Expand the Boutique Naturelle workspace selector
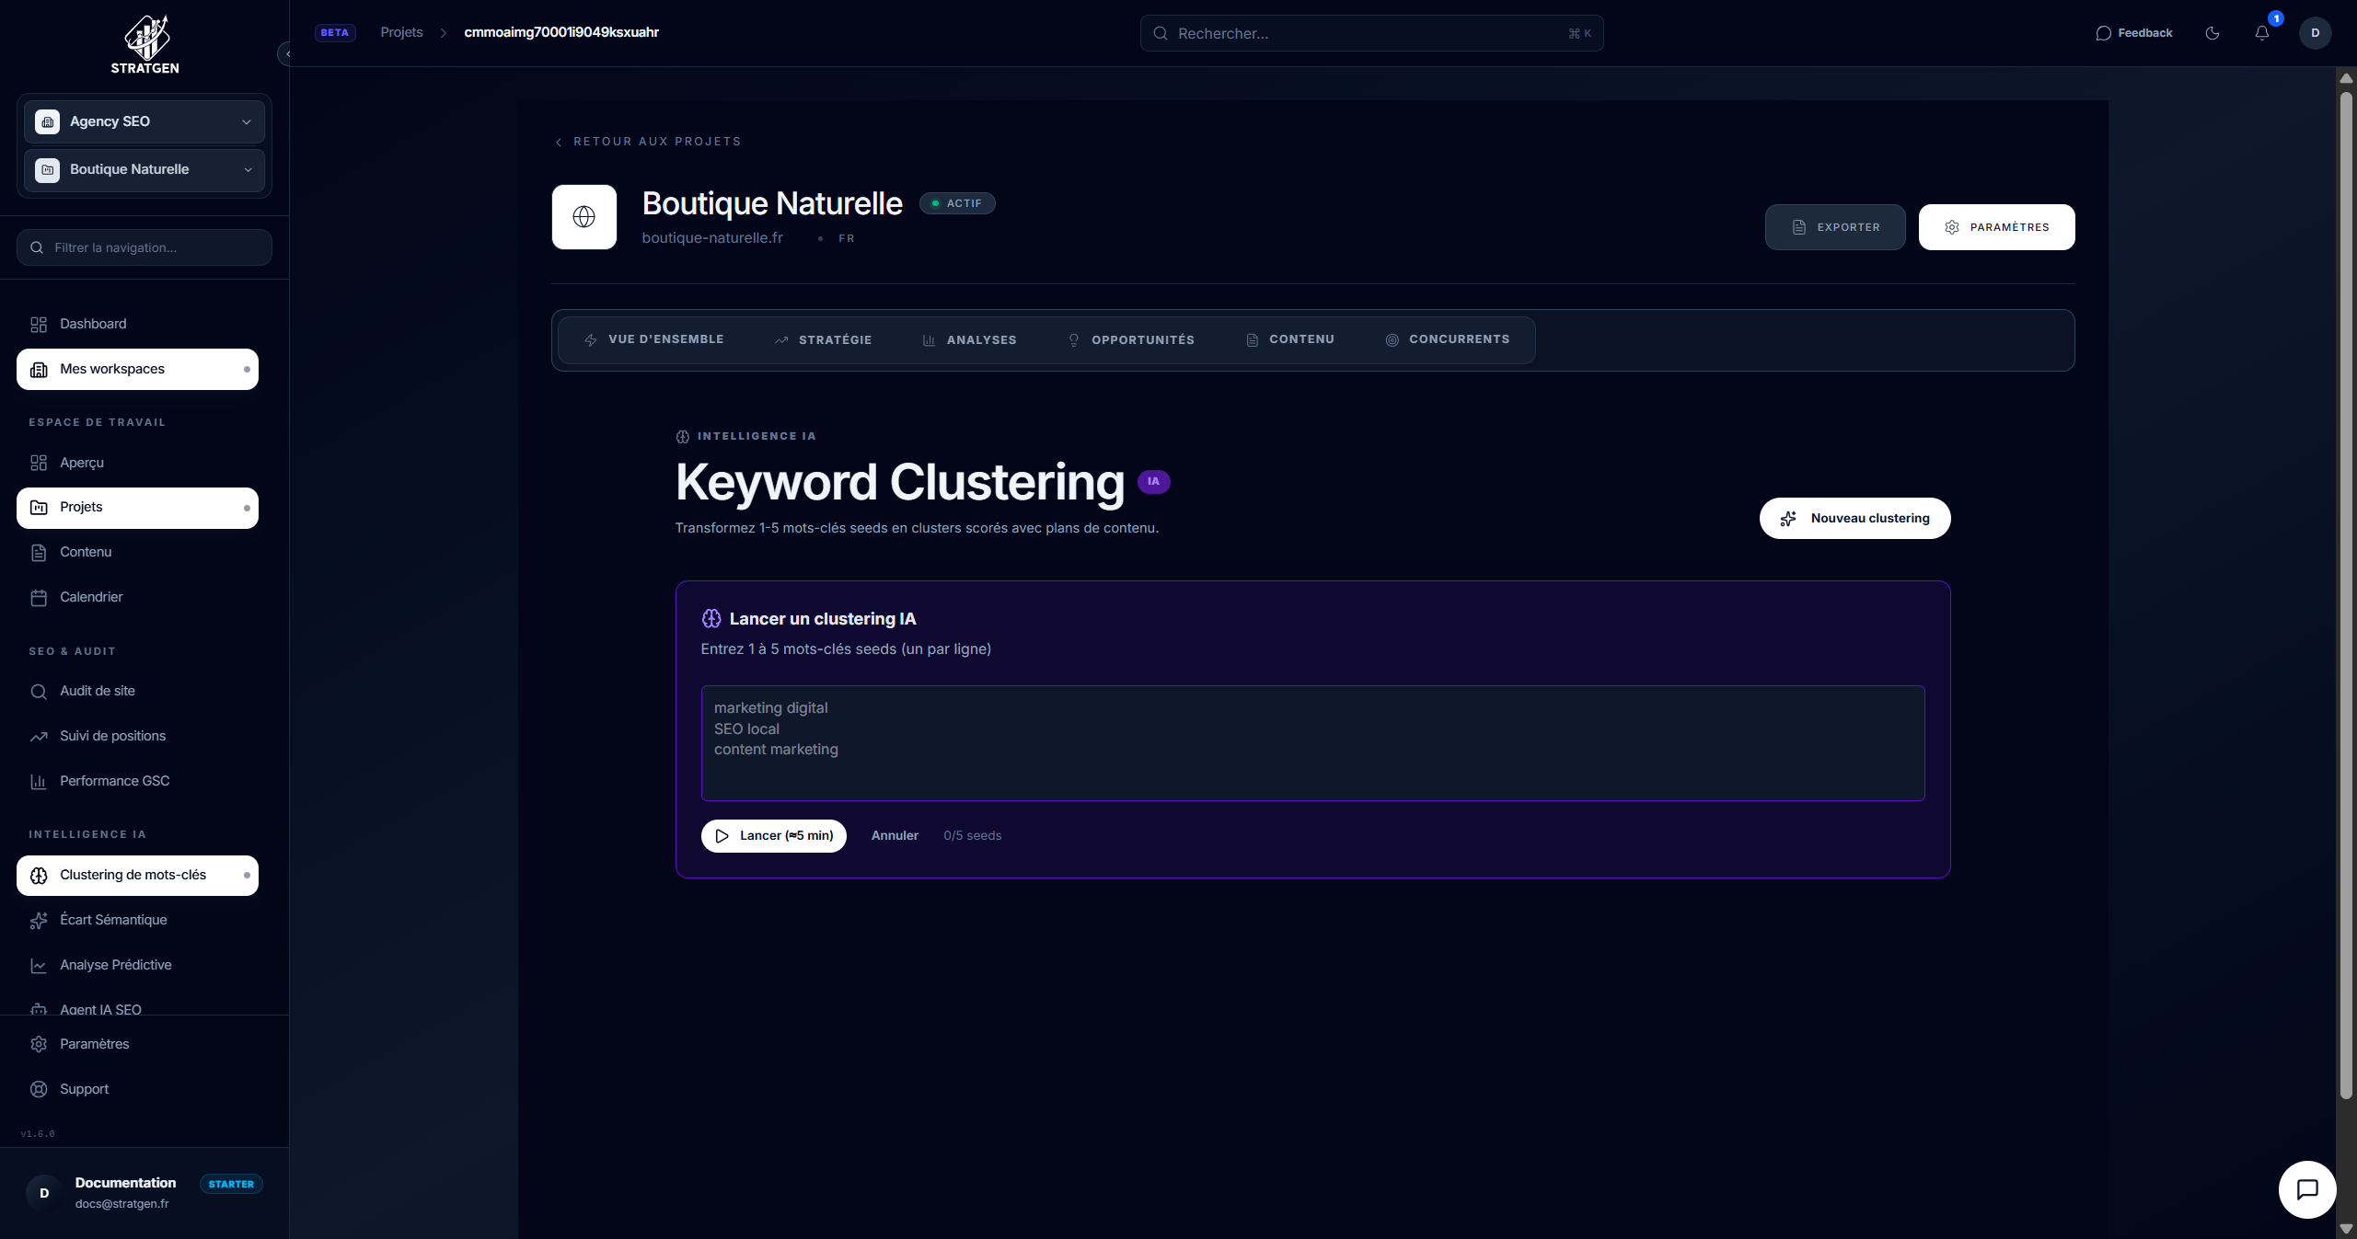Viewport: 2357px width, 1239px height. pos(144,169)
